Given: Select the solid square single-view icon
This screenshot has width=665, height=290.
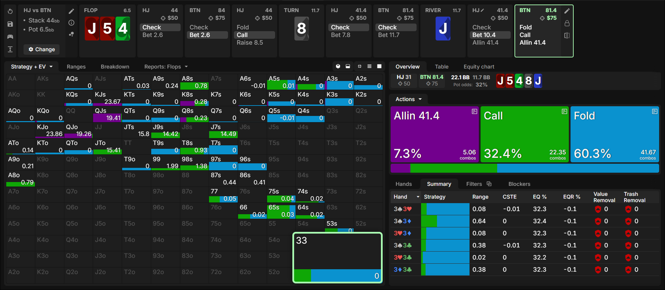Looking at the screenshot, I should [379, 66].
